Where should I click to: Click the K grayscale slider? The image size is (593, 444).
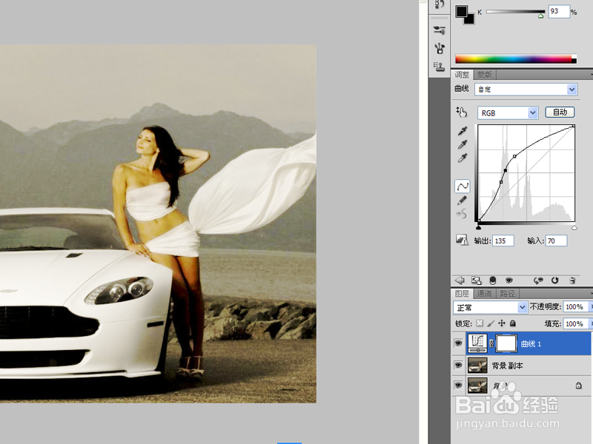(515, 12)
